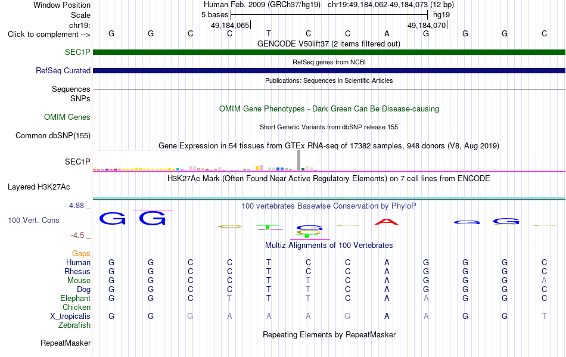Click the Human species row label
Viewport: 566px width, 357px height.
[x=78, y=262]
